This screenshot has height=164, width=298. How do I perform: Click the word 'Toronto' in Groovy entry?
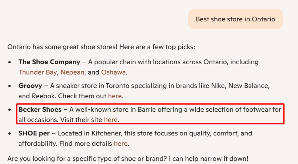click(x=115, y=86)
